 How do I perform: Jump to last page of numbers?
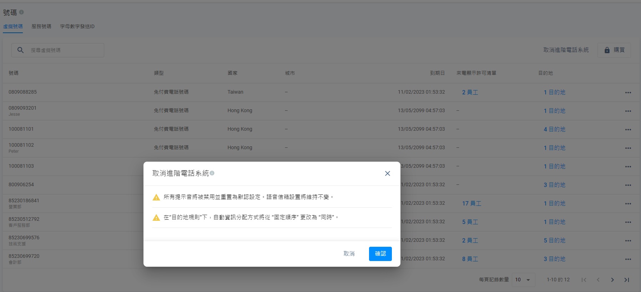[626, 280]
